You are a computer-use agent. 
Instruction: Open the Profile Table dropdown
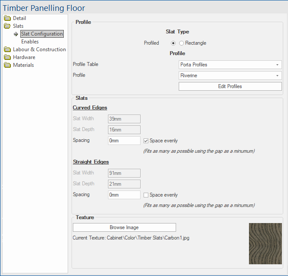230,65
